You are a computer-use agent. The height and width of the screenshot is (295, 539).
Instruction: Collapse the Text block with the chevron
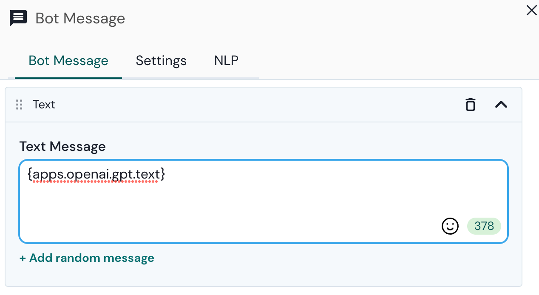(x=501, y=105)
